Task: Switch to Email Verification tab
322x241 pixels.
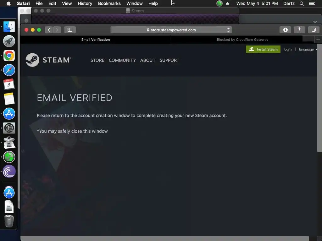Action: (96, 40)
